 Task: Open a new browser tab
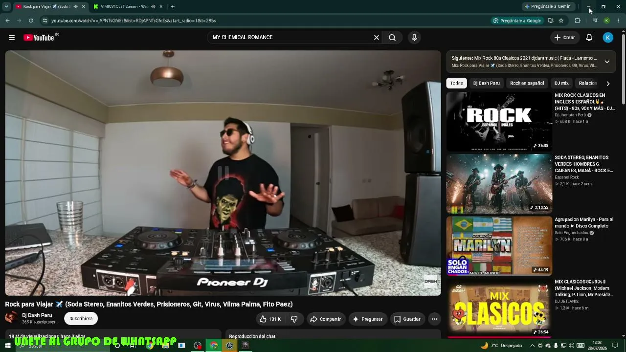coord(173,7)
